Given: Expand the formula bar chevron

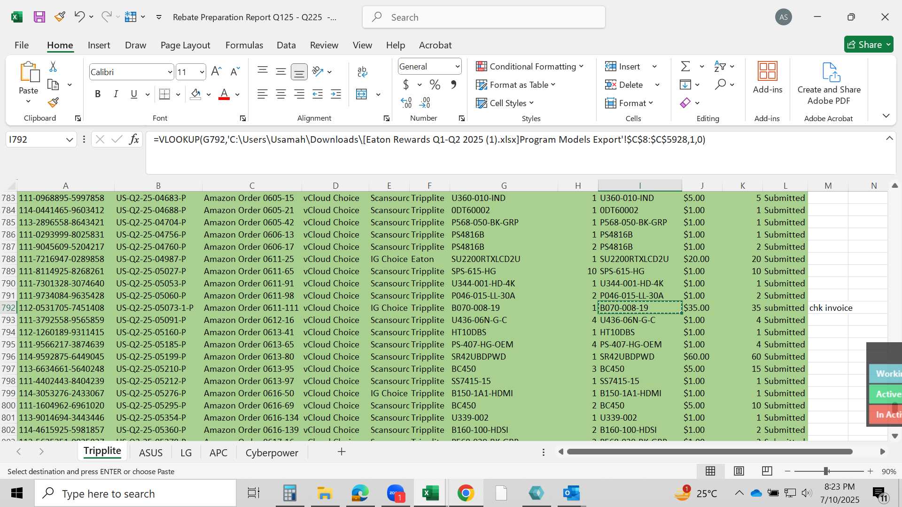Looking at the screenshot, I should (x=889, y=138).
